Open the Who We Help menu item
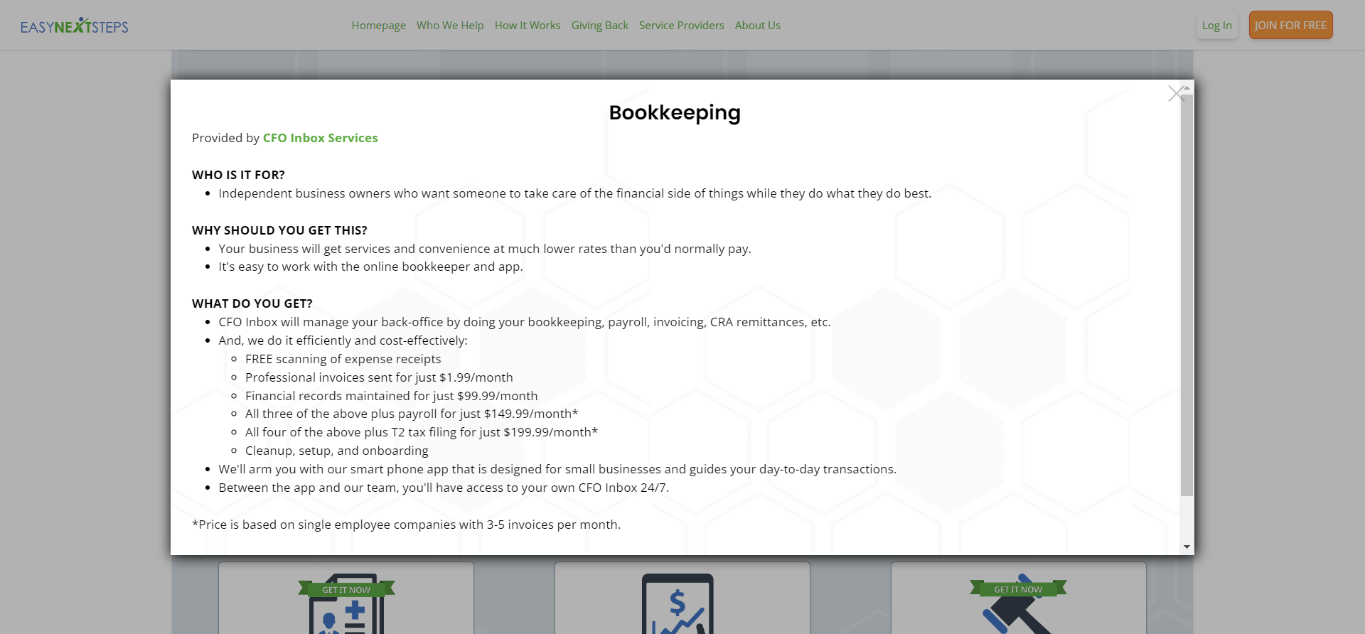The width and height of the screenshot is (1365, 634). pos(450,26)
